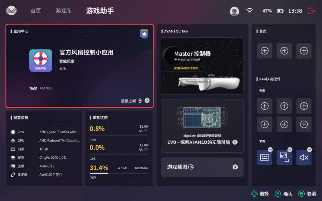Remove mute widget with its minus badge

click(309, 150)
